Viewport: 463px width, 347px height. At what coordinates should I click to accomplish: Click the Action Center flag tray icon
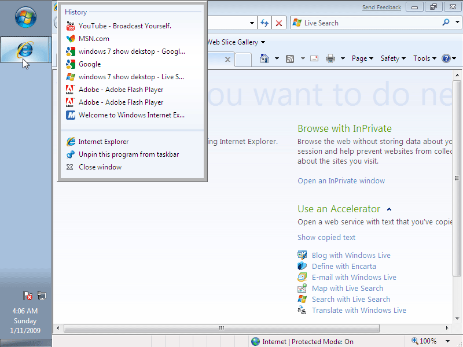28,296
